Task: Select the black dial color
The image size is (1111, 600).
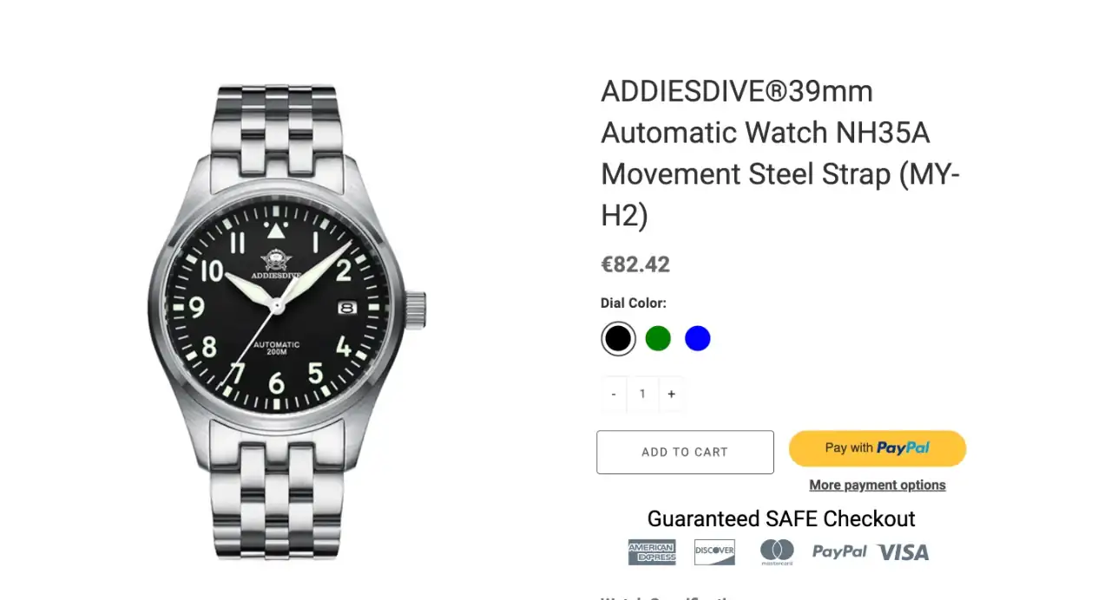Action: coord(618,338)
